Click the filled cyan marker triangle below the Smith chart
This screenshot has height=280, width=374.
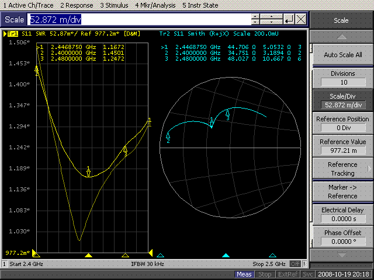226,256
